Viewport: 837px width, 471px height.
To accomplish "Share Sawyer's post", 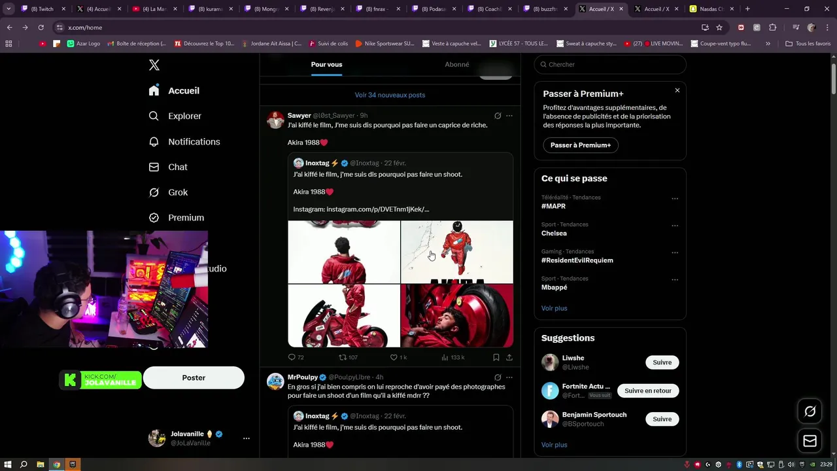I will tap(509, 357).
